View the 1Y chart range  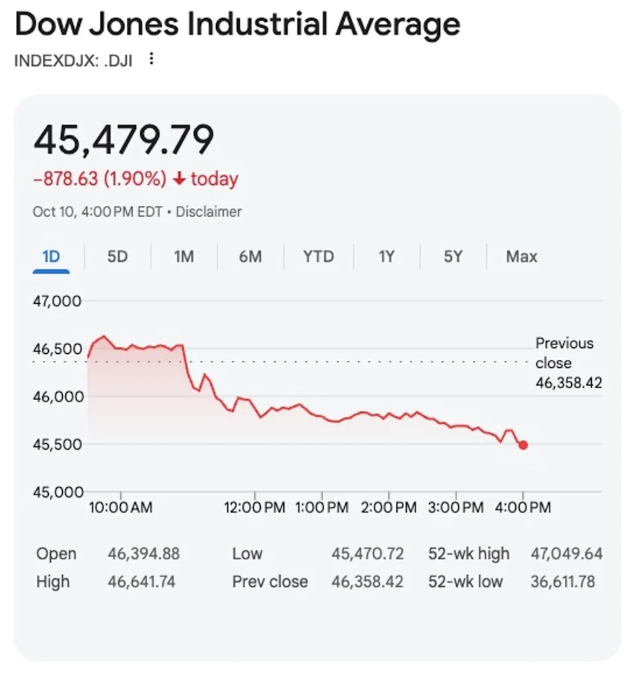click(x=386, y=256)
